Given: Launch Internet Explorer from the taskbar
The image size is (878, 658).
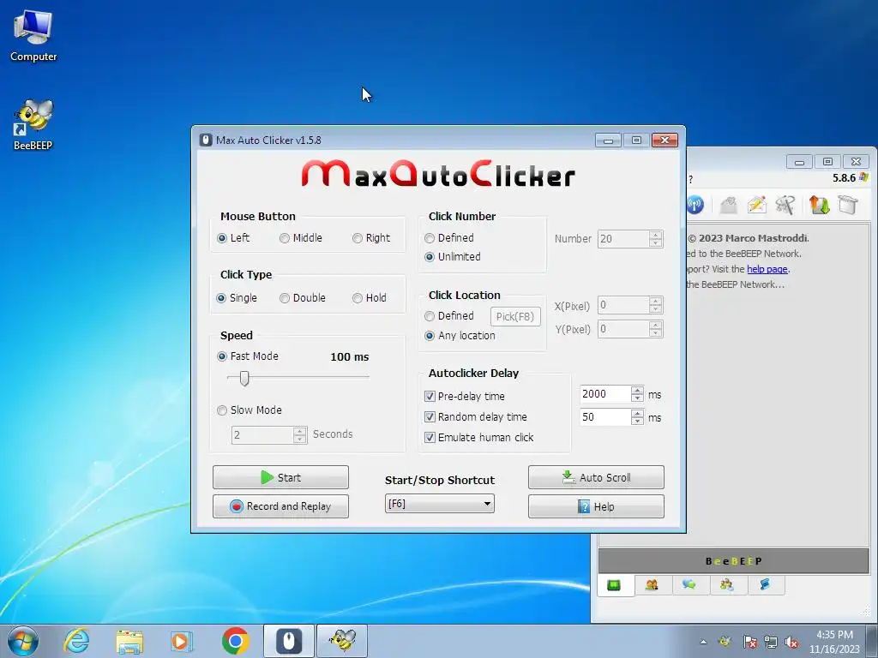Looking at the screenshot, I should [76, 641].
